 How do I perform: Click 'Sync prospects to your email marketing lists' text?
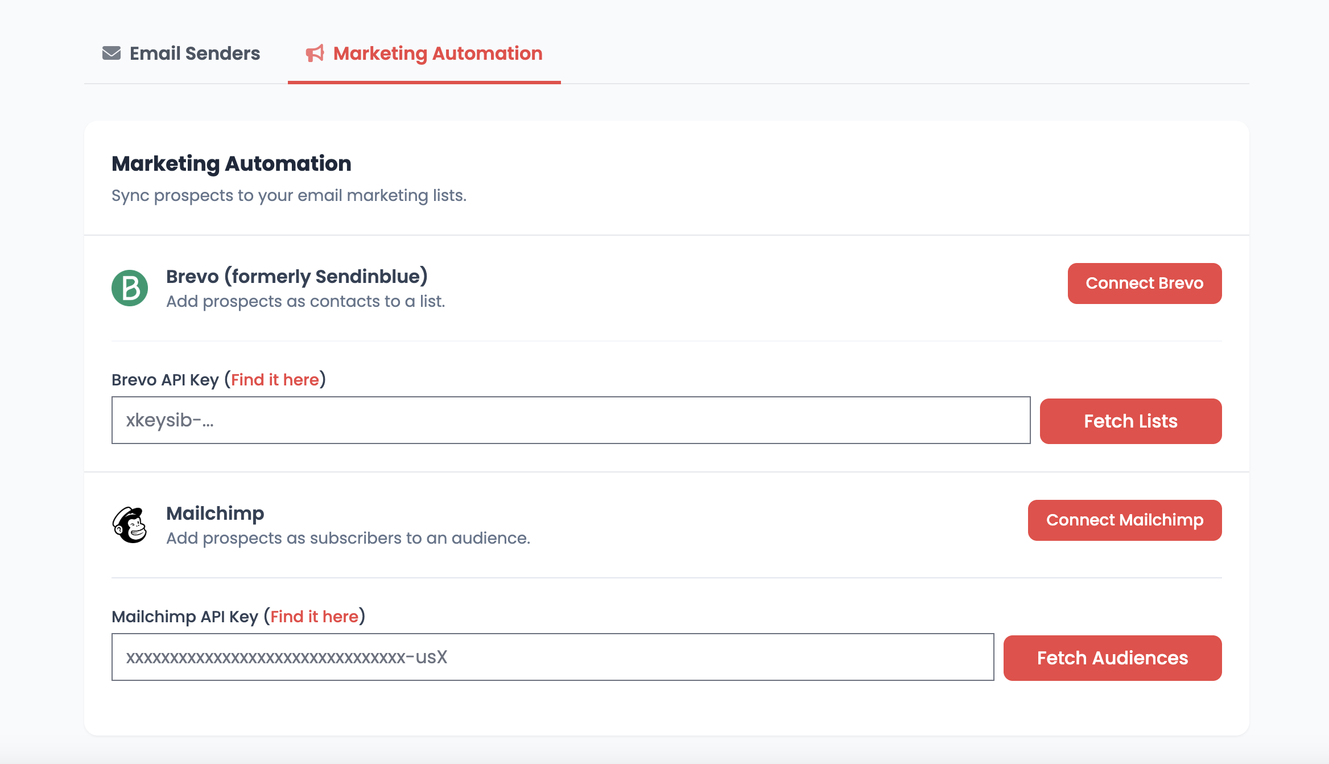coord(288,195)
